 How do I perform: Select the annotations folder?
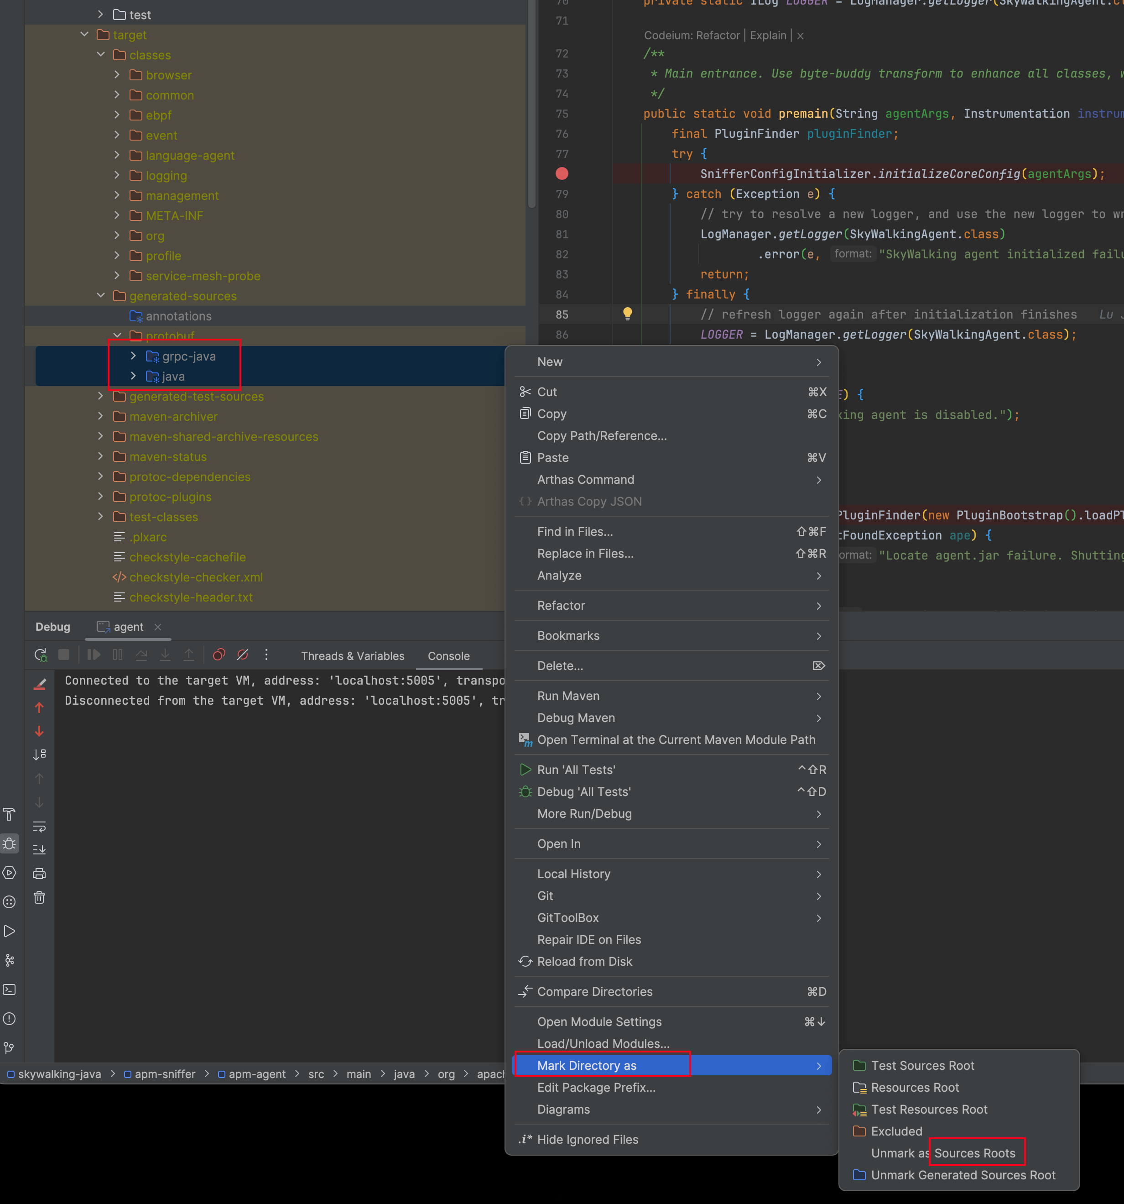point(170,315)
